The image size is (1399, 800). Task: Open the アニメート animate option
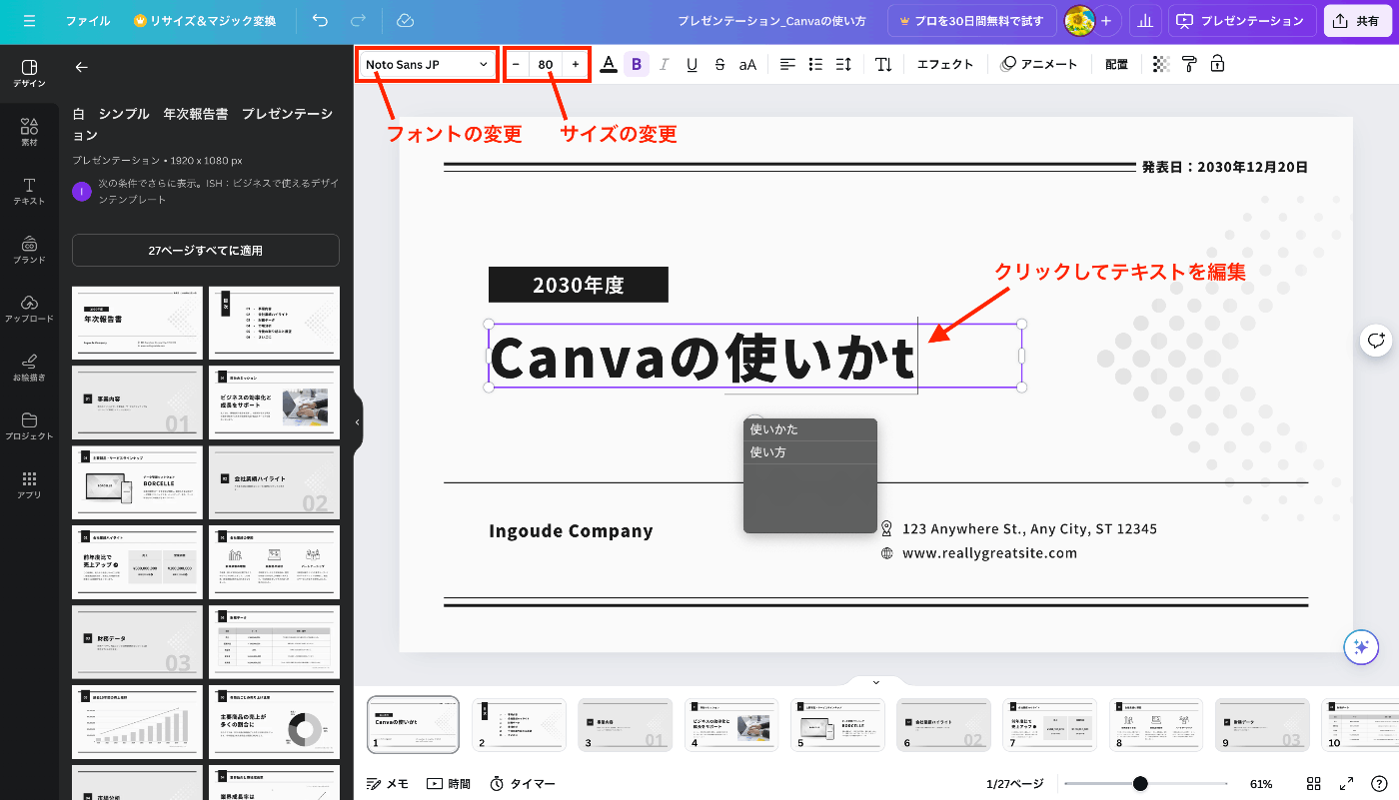1039,64
